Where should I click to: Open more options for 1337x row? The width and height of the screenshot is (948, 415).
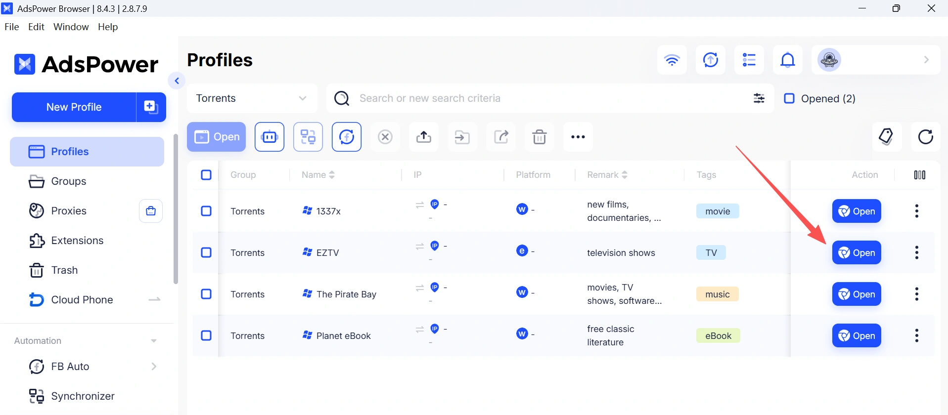coord(917,211)
